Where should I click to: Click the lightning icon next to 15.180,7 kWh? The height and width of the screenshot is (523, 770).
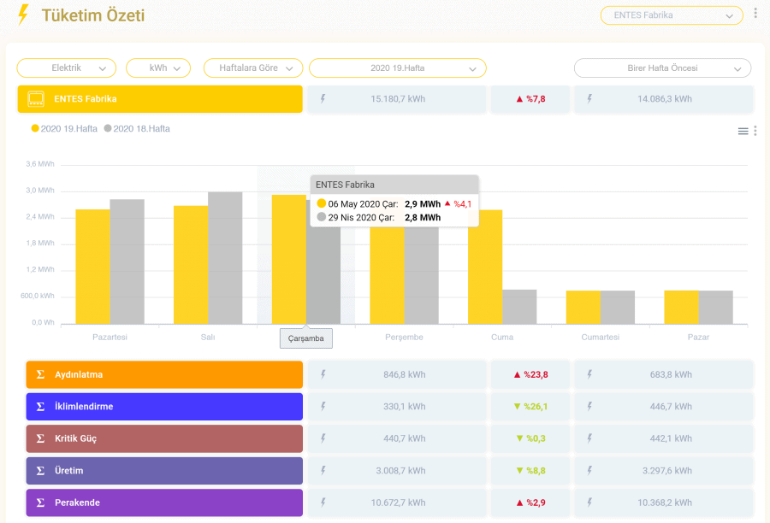pyautogui.click(x=323, y=98)
